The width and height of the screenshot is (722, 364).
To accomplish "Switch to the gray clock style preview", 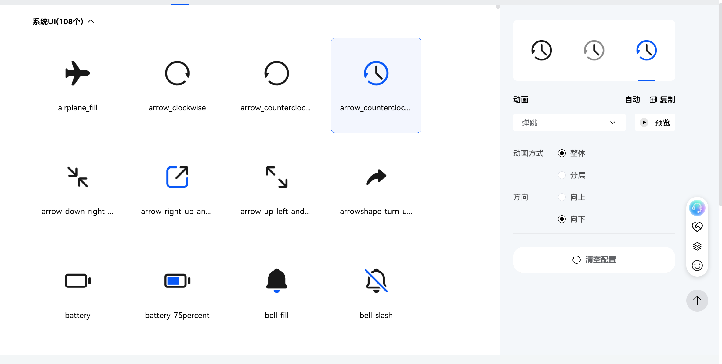I will coord(594,50).
